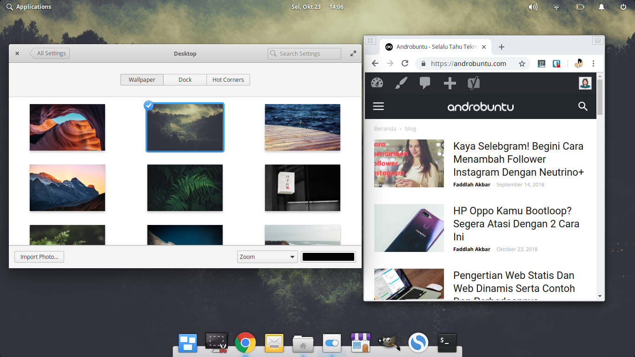The image size is (635, 357).
Task: Open the androbuntu hamburger navigation menu
Action: click(378, 106)
